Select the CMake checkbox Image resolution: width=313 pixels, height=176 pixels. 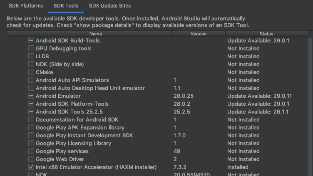tap(31, 72)
